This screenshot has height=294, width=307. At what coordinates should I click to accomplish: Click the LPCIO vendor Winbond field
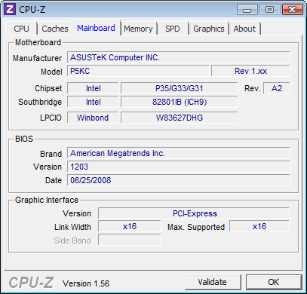(93, 118)
